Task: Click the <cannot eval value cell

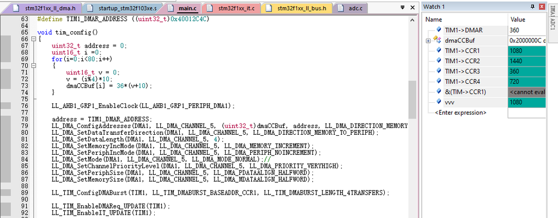Action: click(x=527, y=92)
